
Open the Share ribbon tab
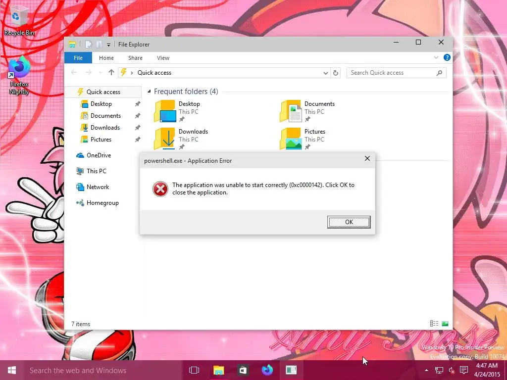click(135, 58)
